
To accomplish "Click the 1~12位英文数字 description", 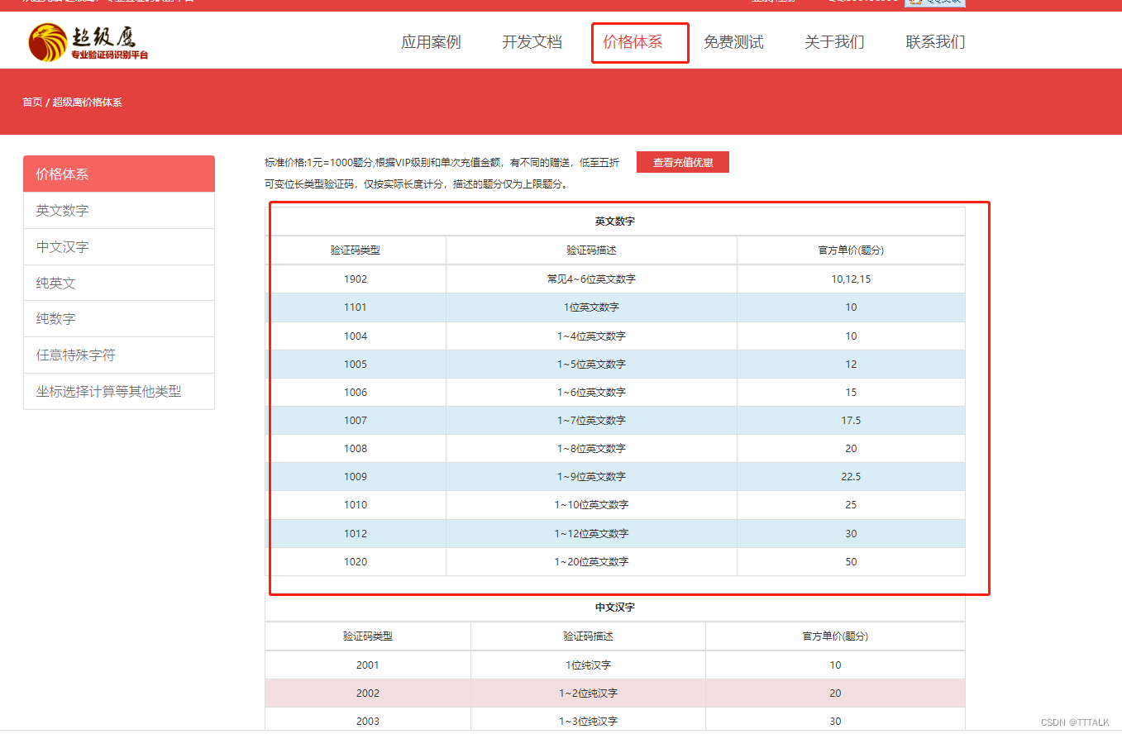I will tap(591, 534).
